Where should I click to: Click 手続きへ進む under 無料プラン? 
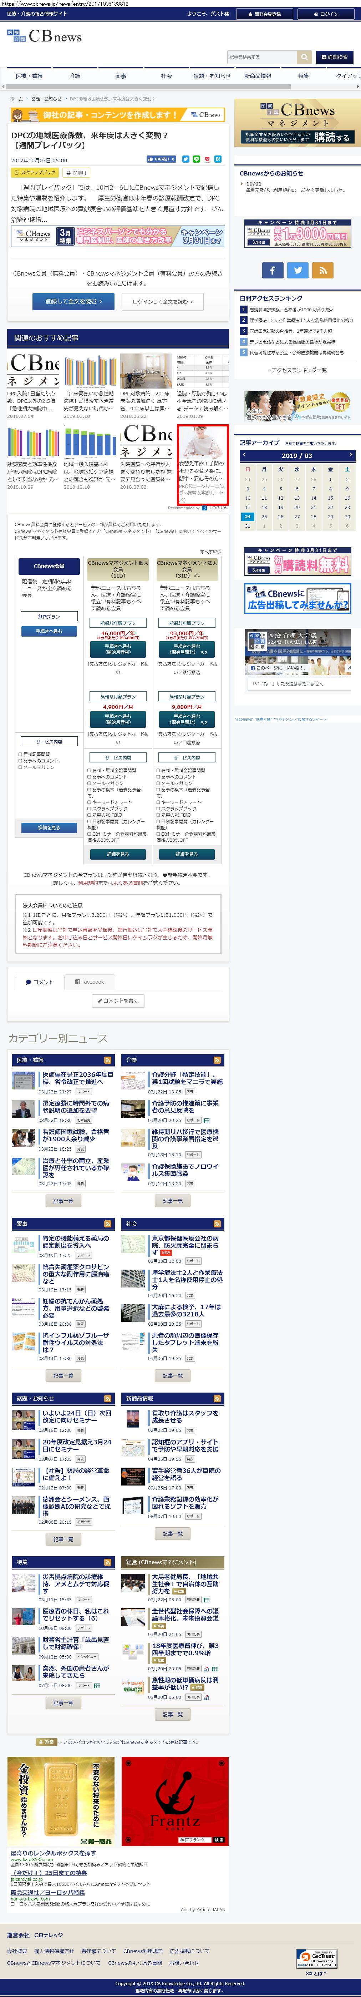tap(49, 631)
